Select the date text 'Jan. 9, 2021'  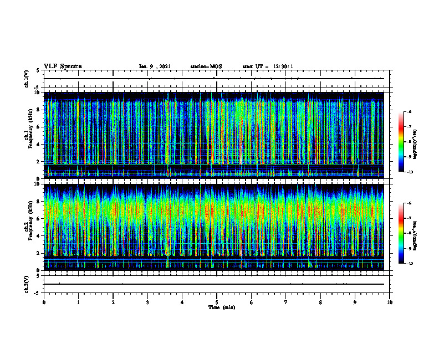coord(155,66)
